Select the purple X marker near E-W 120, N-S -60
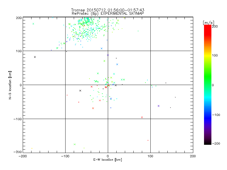The height and width of the screenshot is (170, 227). click(x=159, y=106)
